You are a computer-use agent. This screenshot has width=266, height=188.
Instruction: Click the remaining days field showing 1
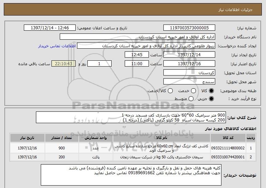[x=99, y=64]
